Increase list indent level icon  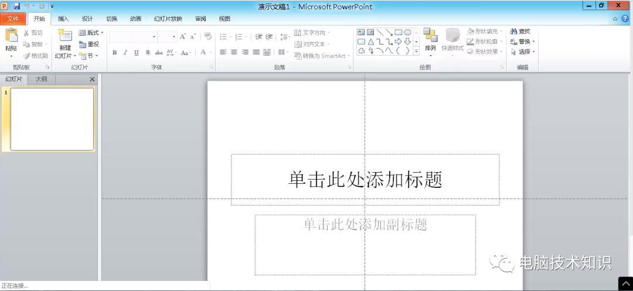pos(269,37)
